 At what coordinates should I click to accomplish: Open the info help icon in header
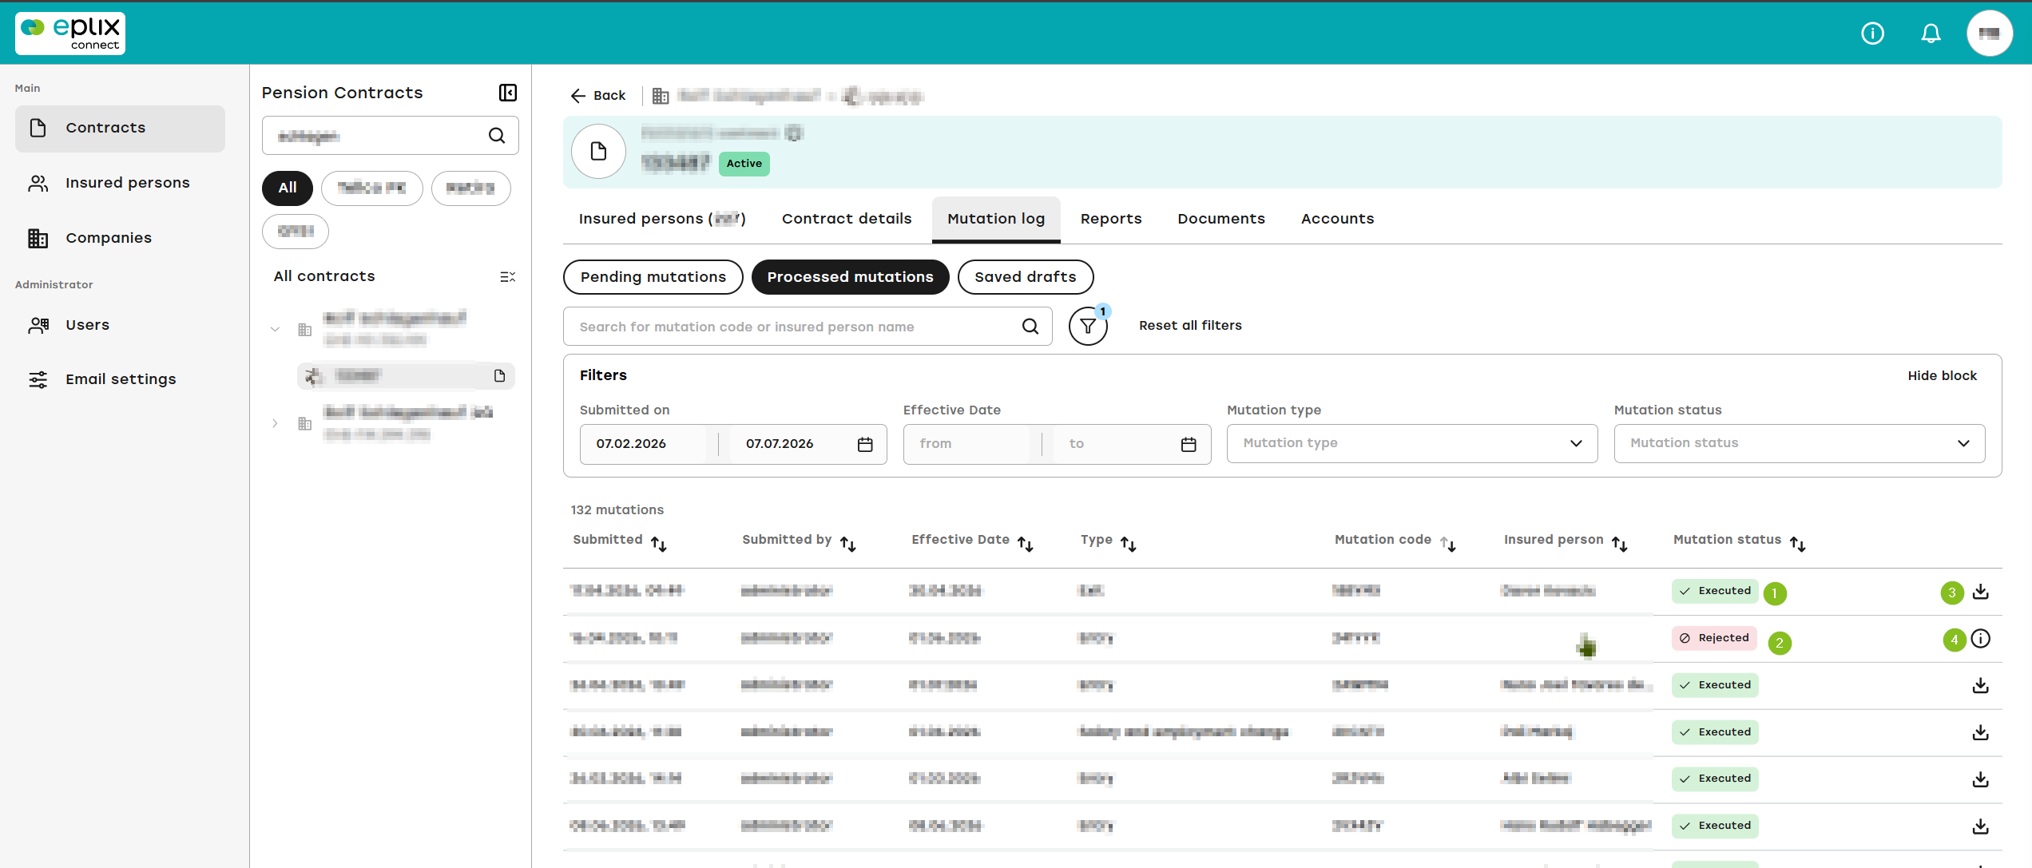tap(1872, 33)
